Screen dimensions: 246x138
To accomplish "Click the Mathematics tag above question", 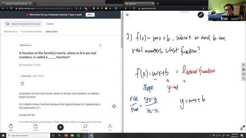I will 26,45.
